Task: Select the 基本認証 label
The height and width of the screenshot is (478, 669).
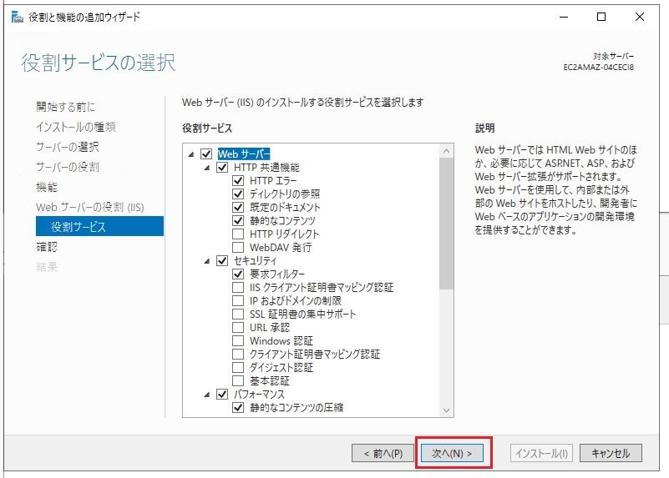Action: click(x=270, y=381)
